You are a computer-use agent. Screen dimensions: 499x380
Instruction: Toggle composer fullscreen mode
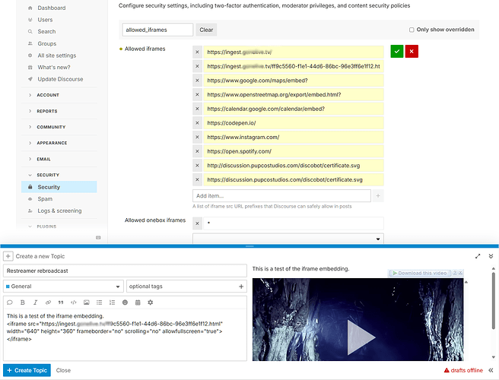click(x=478, y=256)
